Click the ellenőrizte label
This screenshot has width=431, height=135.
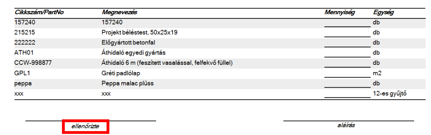[x=85, y=127]
